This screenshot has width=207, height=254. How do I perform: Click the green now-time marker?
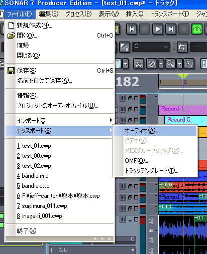coord(183,77)
